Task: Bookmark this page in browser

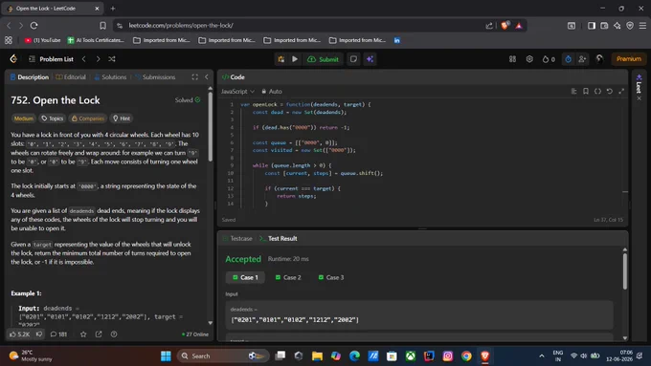Action: click(x=102, y=26)
